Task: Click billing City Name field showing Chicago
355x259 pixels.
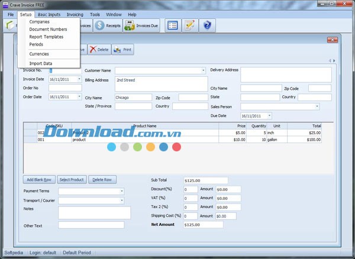Action: pos(133,98)
